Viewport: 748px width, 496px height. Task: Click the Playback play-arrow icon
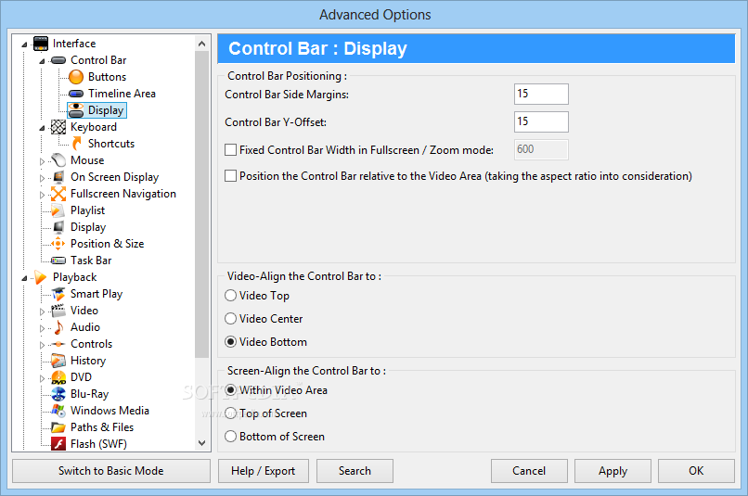(x=40, y=277)
